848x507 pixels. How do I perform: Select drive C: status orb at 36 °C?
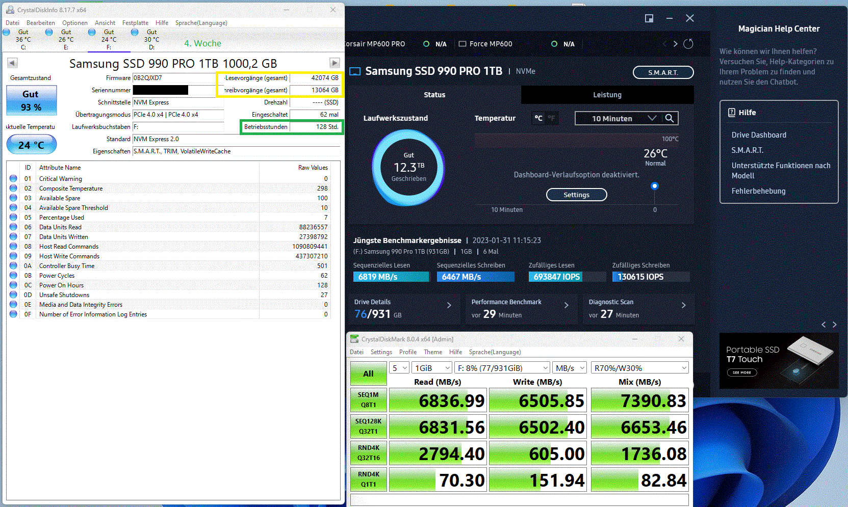[7, 32]
